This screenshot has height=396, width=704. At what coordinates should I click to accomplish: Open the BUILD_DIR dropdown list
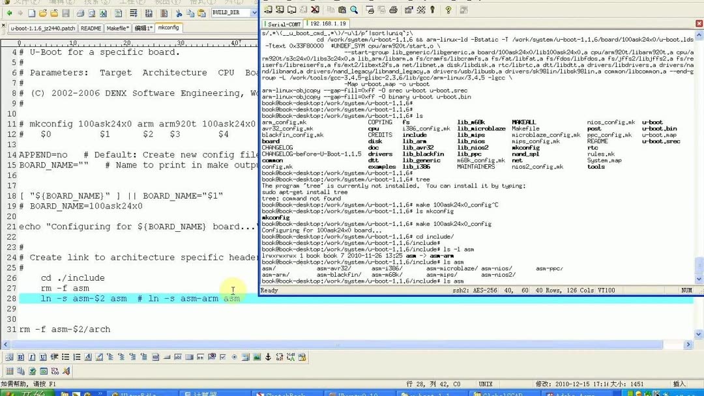(254, 12)
